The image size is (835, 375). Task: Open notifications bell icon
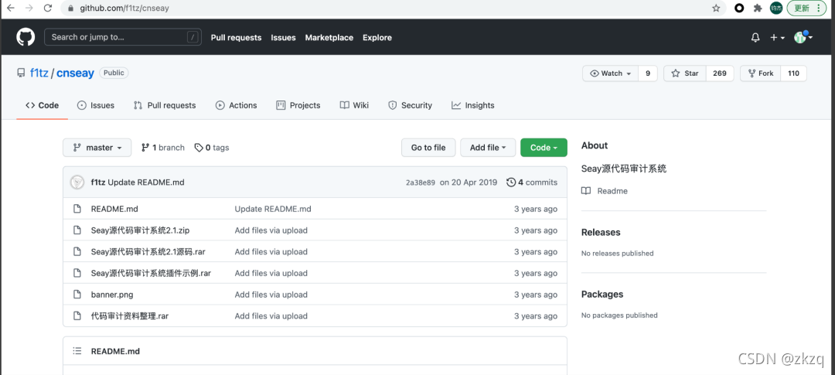(x=755, y=38)
